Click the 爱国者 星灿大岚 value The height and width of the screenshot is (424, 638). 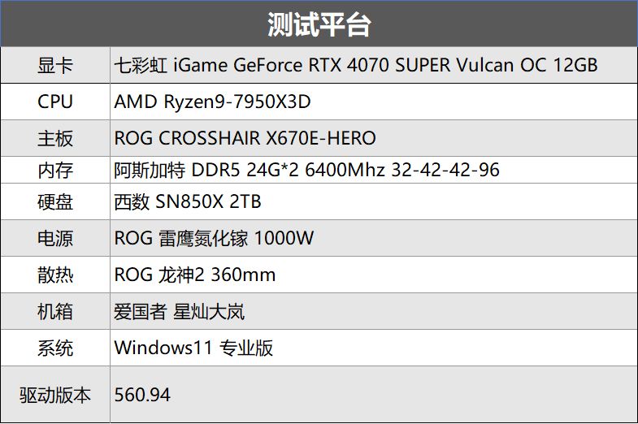point(179,312)
